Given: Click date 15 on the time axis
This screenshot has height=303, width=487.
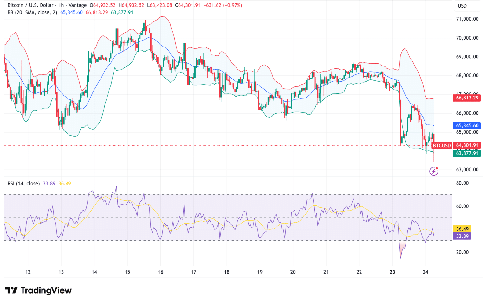Looking at the screenshot, I should pyautogui.click(x=127, y=272).
